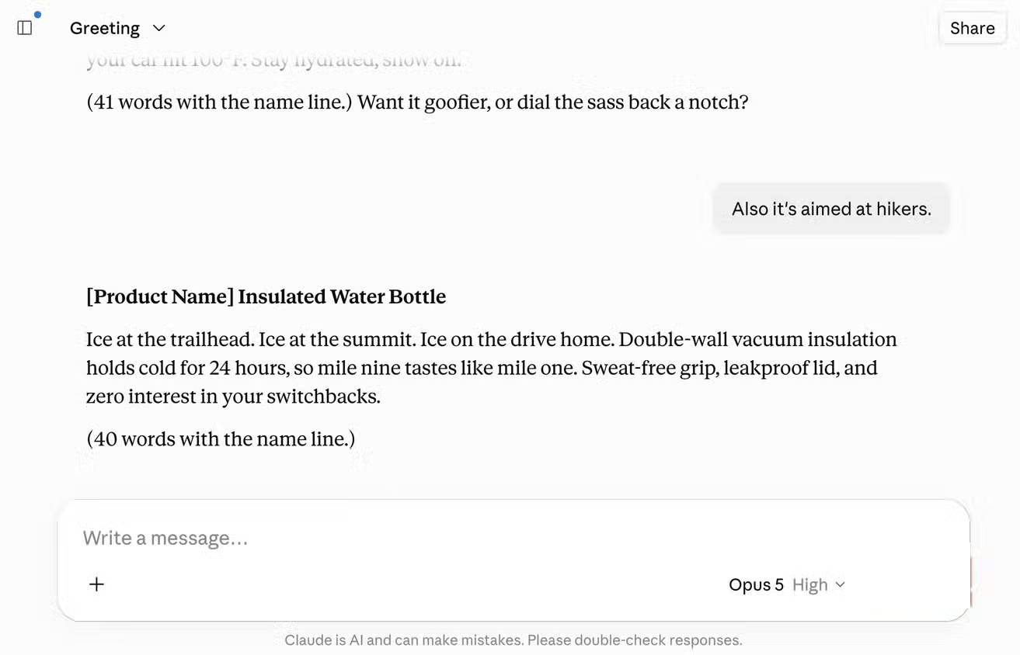Click the '(40 words with the name line.)' text

(x=221, y=438)
